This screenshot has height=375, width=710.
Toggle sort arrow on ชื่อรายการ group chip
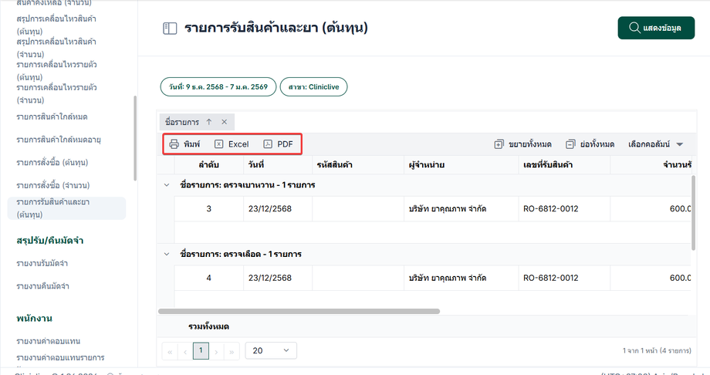(x=208, y=122)
